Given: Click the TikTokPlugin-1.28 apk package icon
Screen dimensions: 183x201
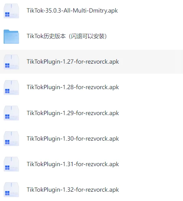Looking at the screenshot, I should click(x=11, y=88).
